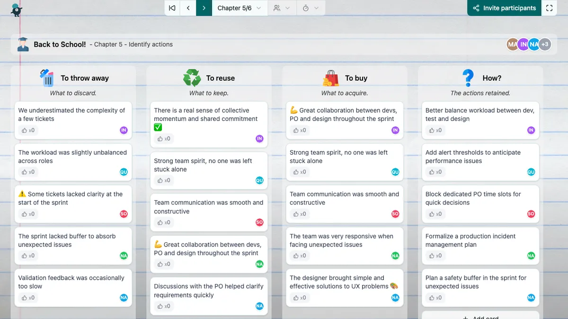
Task: Add card in the How? column
Action: pyautogui.click(x=480, y=316)
